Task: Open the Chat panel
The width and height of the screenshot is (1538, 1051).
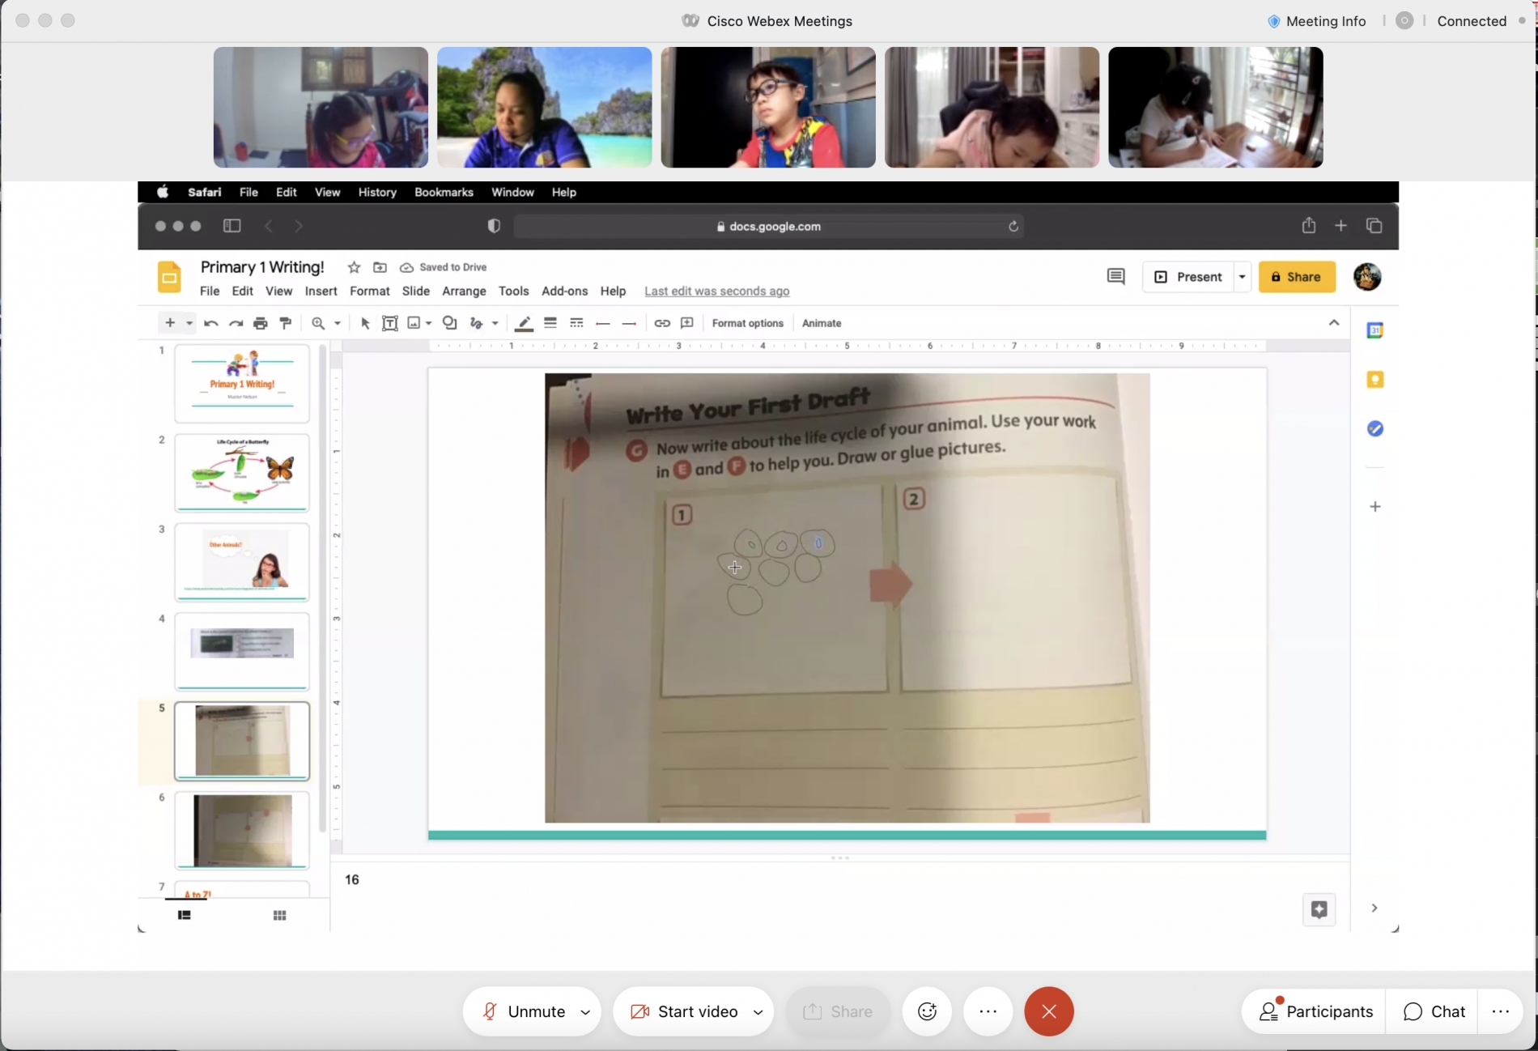Action: pos(1434,1011)
